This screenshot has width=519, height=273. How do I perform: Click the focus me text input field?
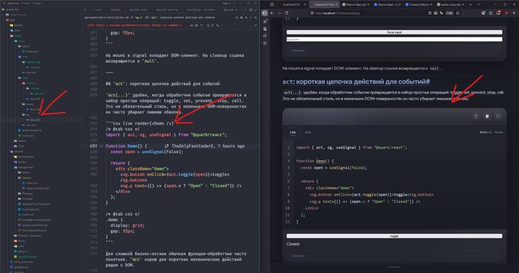coord(394,40)
